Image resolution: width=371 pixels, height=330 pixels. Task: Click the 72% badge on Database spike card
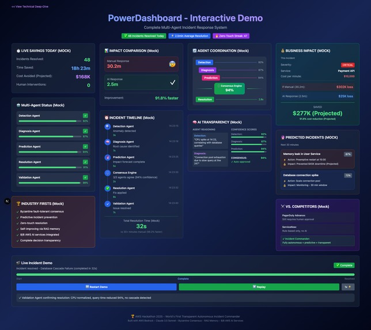coord(348,176)
